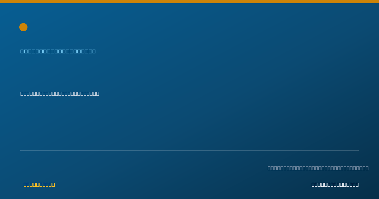Click the orange accent bar along window edge

pyautogui.click(x=189, y=2)
